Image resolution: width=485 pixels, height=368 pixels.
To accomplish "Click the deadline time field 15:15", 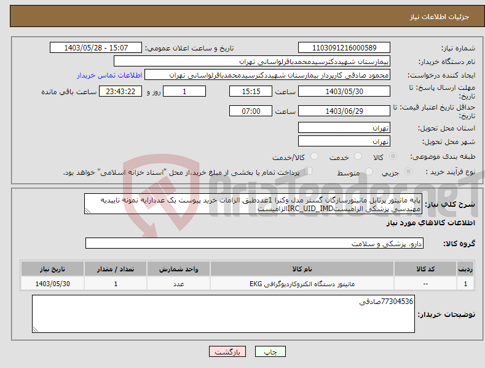I will pyautogui.click(x=251, y=91).
